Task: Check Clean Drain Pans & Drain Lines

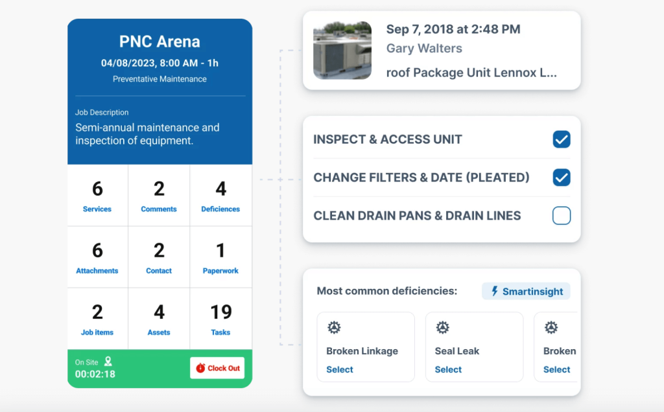Action: point(561,216)
